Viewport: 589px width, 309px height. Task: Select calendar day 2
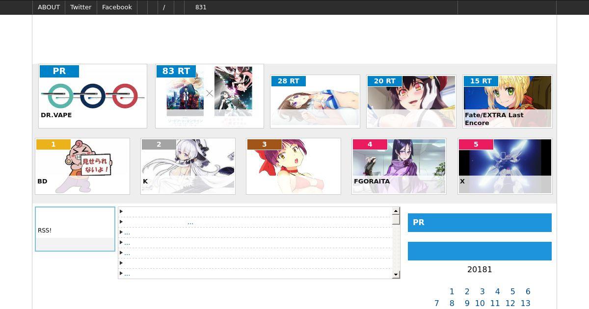[x=467, y=291]
